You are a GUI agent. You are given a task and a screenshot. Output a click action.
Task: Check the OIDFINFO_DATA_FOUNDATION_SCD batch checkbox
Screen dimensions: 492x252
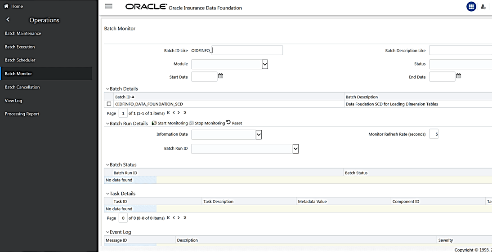(109, 104)
